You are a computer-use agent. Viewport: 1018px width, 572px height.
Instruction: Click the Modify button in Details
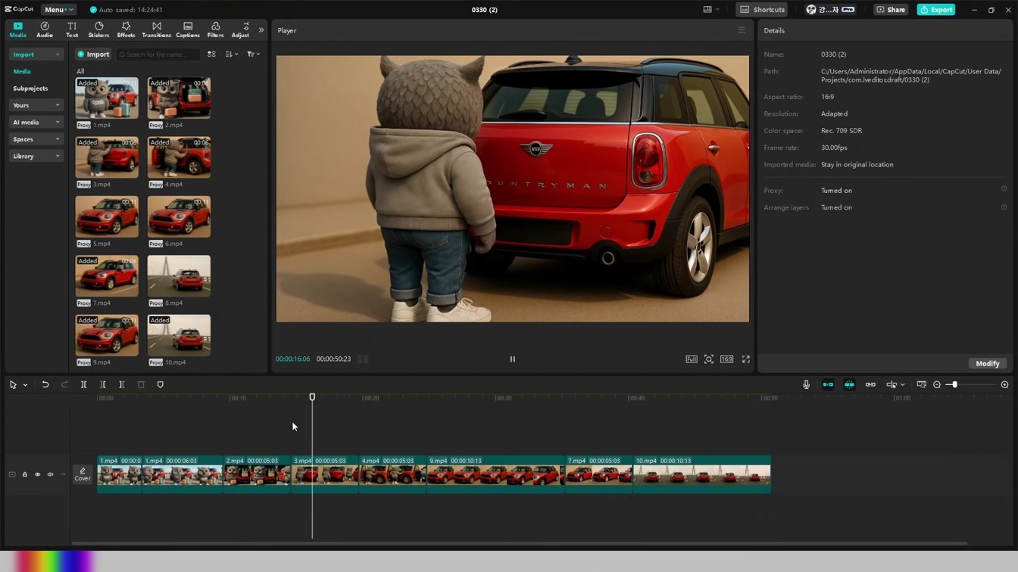[988, 364]
